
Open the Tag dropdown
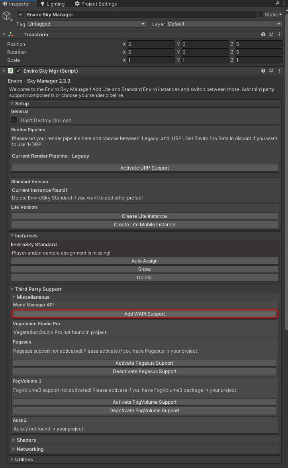click(x=86, y=24)
